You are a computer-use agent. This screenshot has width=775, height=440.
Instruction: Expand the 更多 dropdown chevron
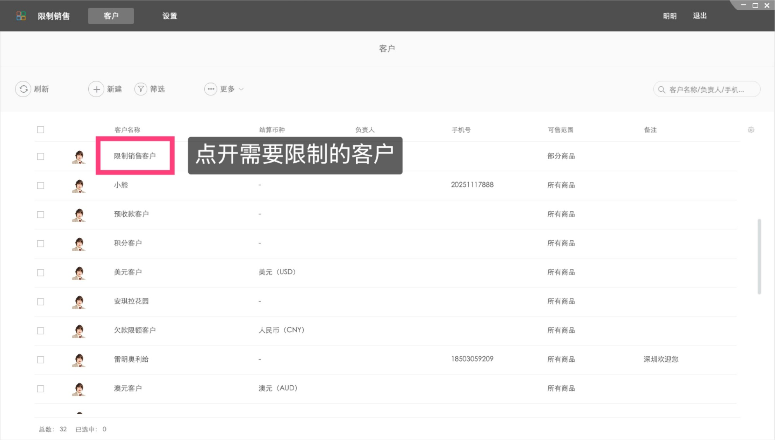click(x=241, y=89)
